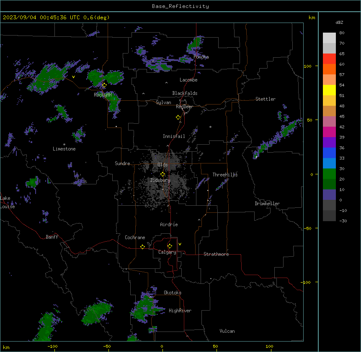The width and height of the screenshot is (361, 352).
Task: Click the Vulcan city label
Action: click(227, 331)
